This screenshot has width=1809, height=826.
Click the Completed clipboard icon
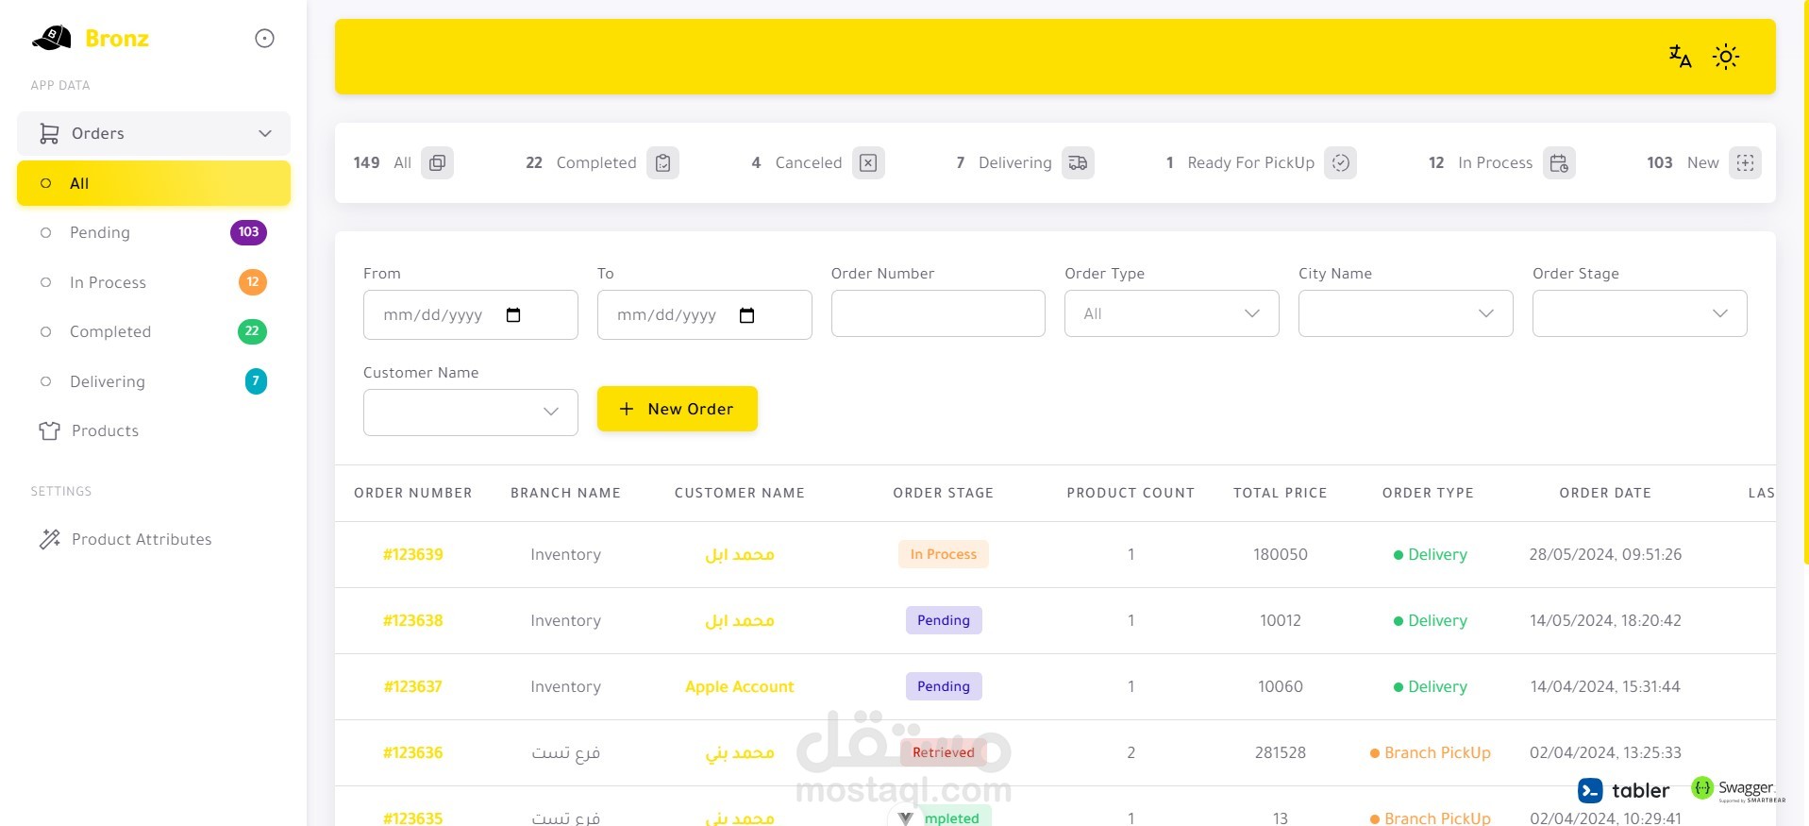[663, 162]
